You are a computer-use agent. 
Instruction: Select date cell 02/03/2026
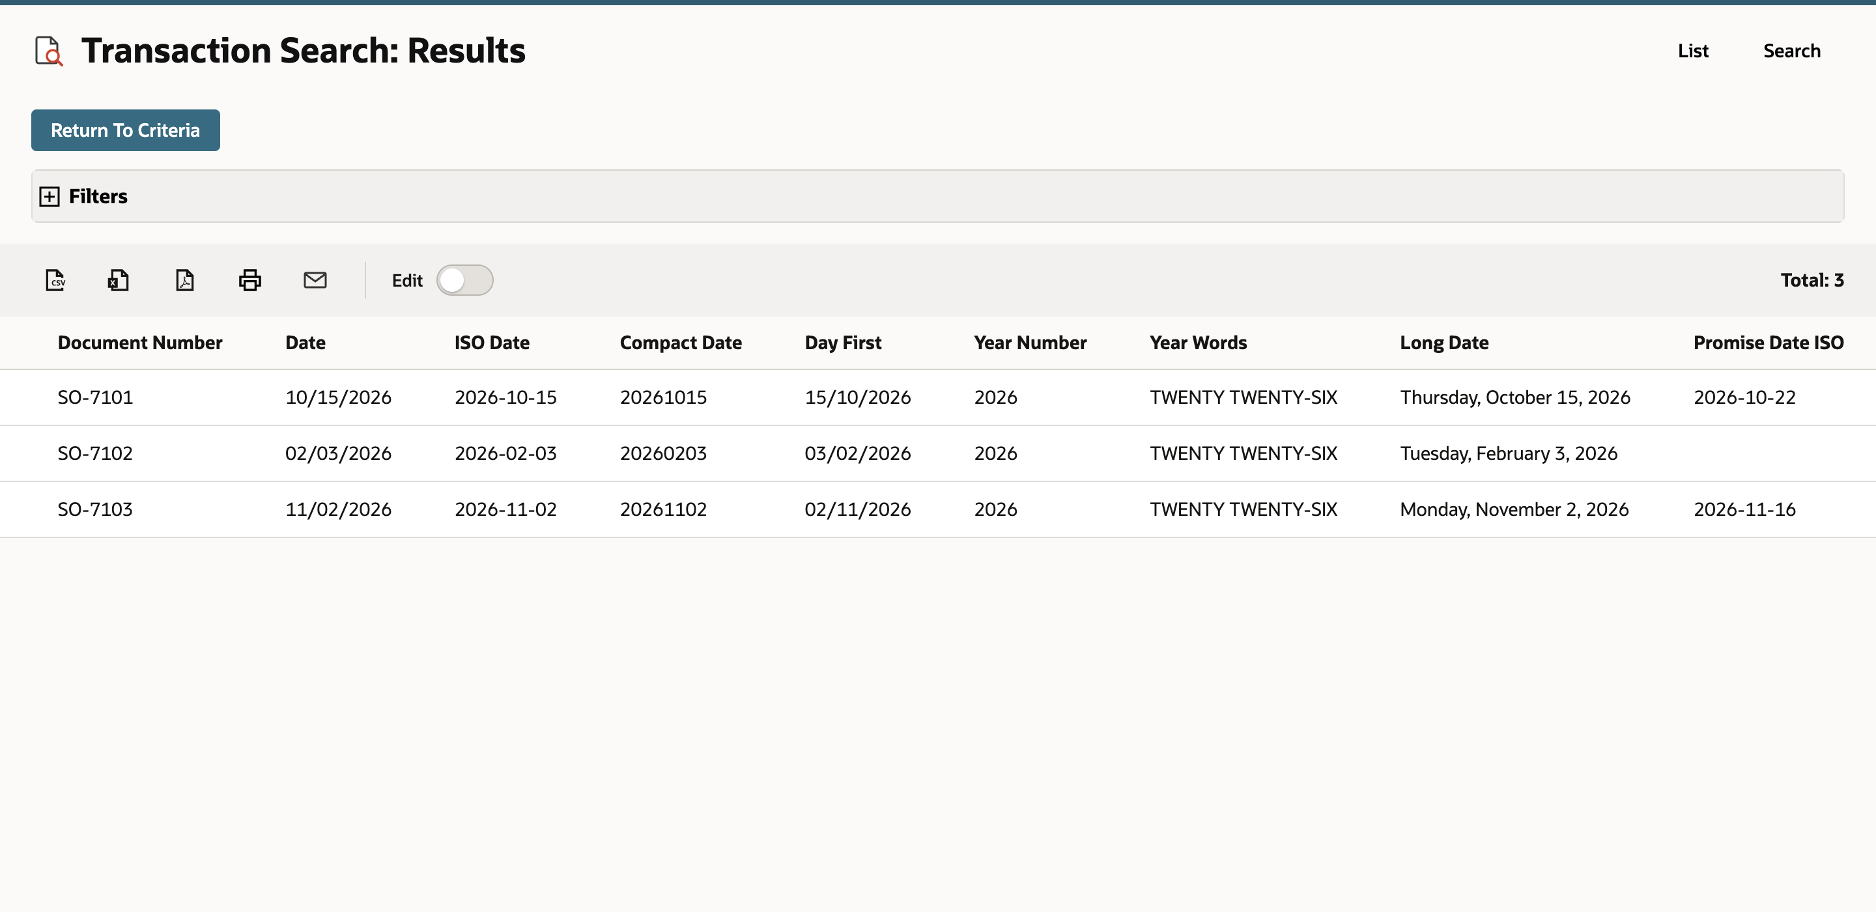pyautogui.click(x=338, y=453)
